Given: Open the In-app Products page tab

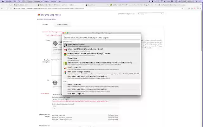Looking at the screenshot, I should [x=62, y=24].
